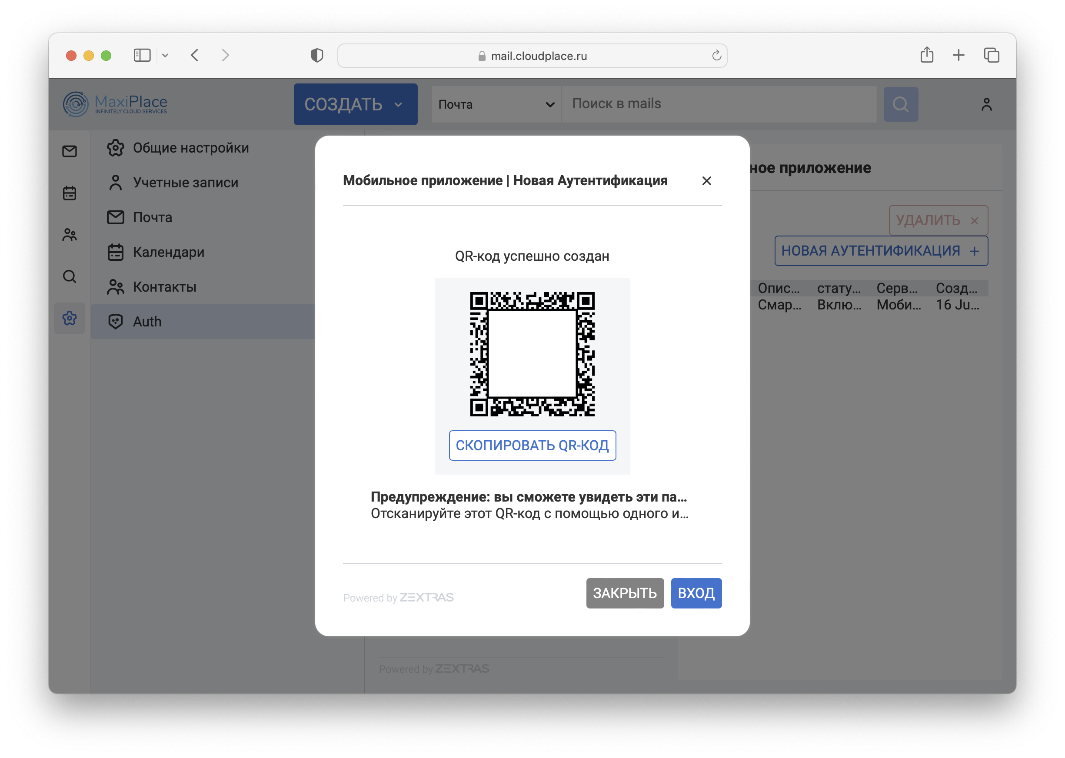Screen dimensions: 1065x758
Task: Open Settings via the gear rail icon
Action: click(70, 318)
